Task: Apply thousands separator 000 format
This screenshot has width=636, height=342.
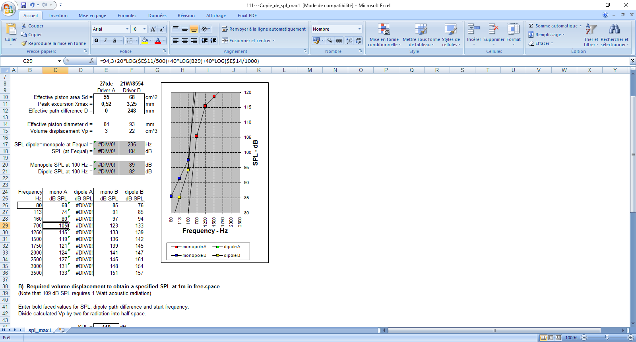Action: point(339,41)
